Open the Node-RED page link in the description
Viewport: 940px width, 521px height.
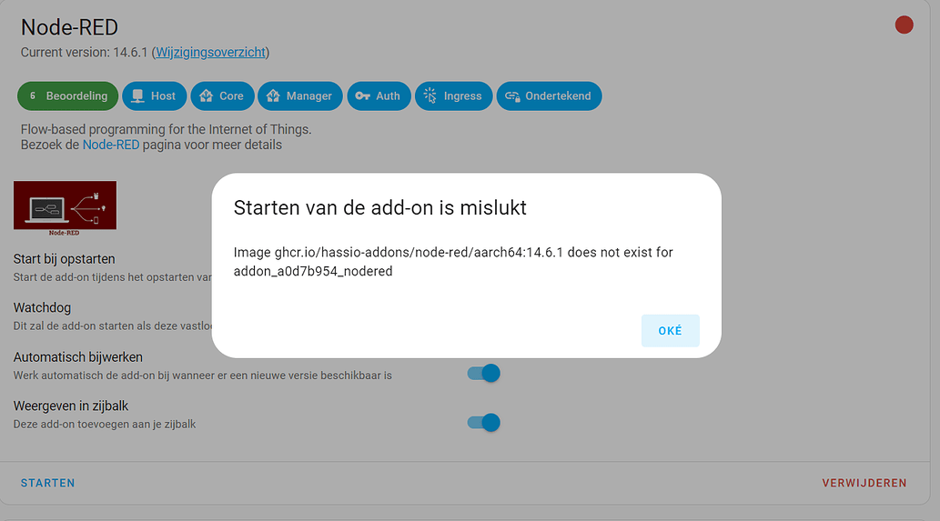click(x=111, y=145)
